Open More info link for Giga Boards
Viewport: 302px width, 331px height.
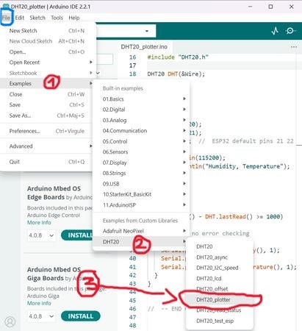(39, 303)
